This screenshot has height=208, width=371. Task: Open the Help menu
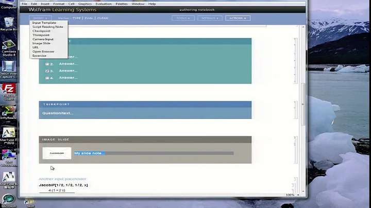pos(152,4)
